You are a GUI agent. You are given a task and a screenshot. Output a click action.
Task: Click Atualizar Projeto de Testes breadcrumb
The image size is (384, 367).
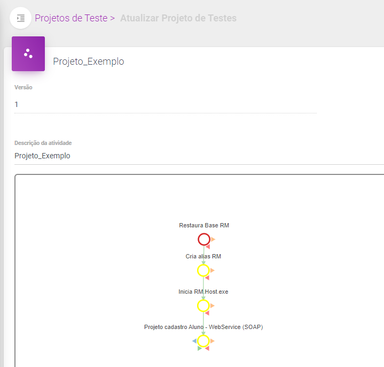178,18
